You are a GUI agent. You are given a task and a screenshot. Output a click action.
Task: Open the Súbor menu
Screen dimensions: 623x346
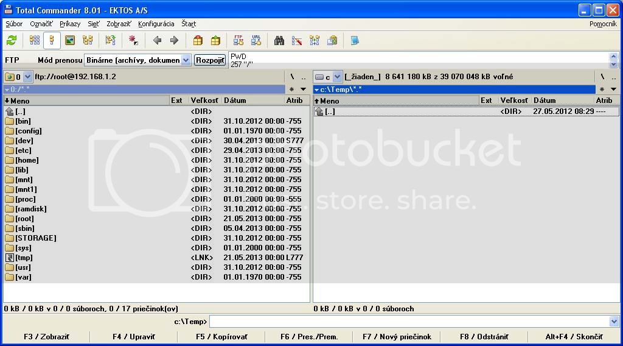[14, 24]
